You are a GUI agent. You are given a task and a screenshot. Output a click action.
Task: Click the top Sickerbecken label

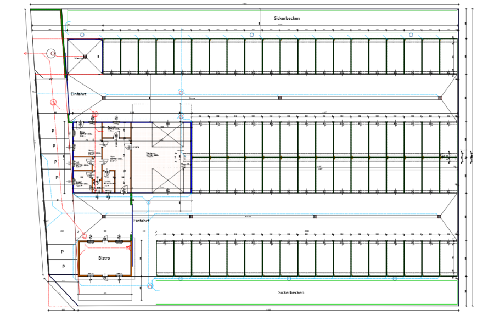coord(287,18)
